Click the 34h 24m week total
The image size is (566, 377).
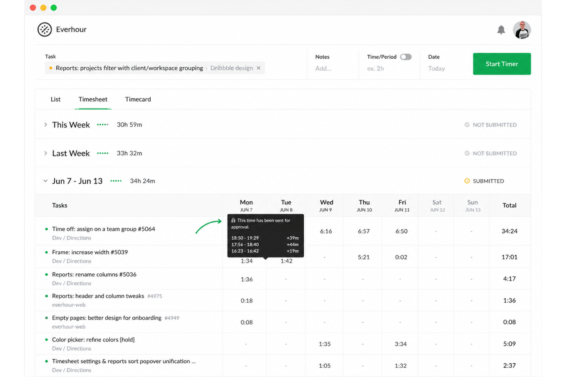(x=143, y=181)
